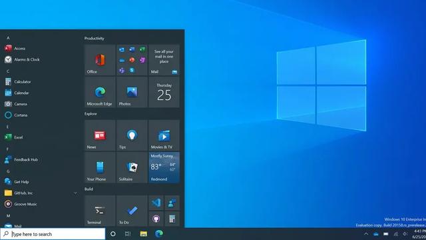
Task: Click the letter E header in app list
Action: point(7,127)
